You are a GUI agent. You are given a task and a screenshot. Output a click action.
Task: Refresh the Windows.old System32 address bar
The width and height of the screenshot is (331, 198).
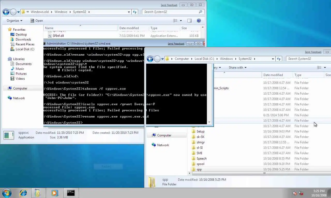tap(135, 12)
